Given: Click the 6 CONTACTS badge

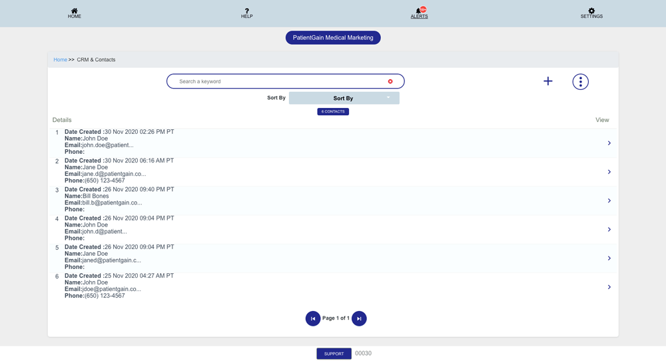Looking at the screenshot, I should 333,112.
